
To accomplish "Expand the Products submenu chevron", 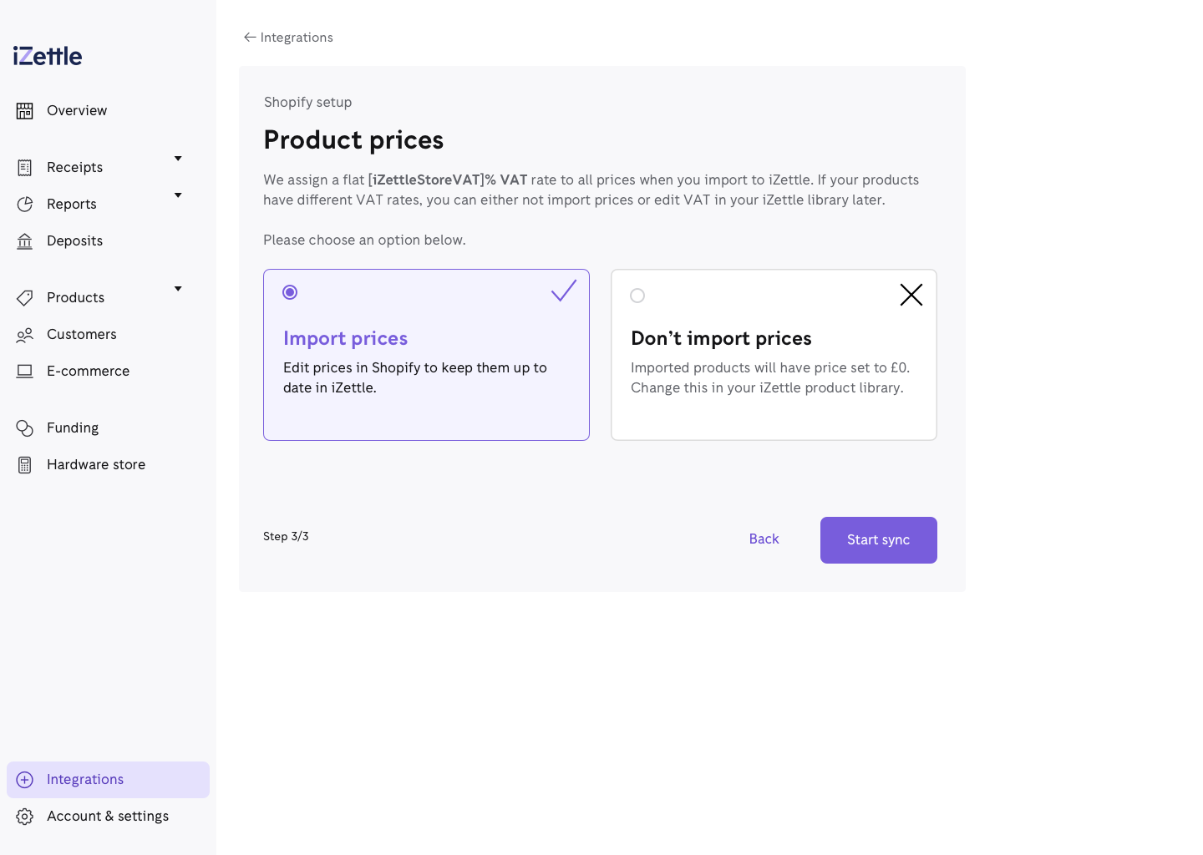I will [178, 288].
